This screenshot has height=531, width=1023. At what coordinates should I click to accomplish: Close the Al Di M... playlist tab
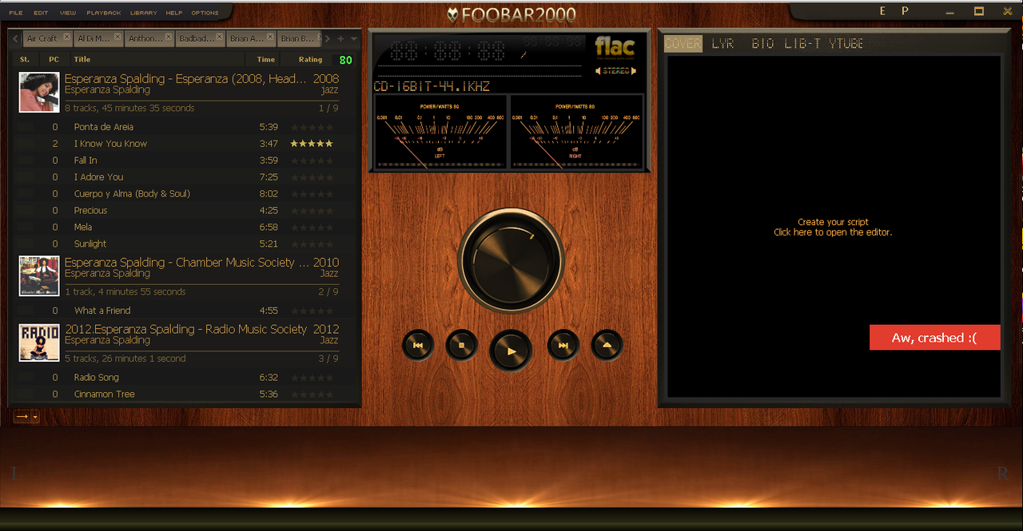(117, 36)
